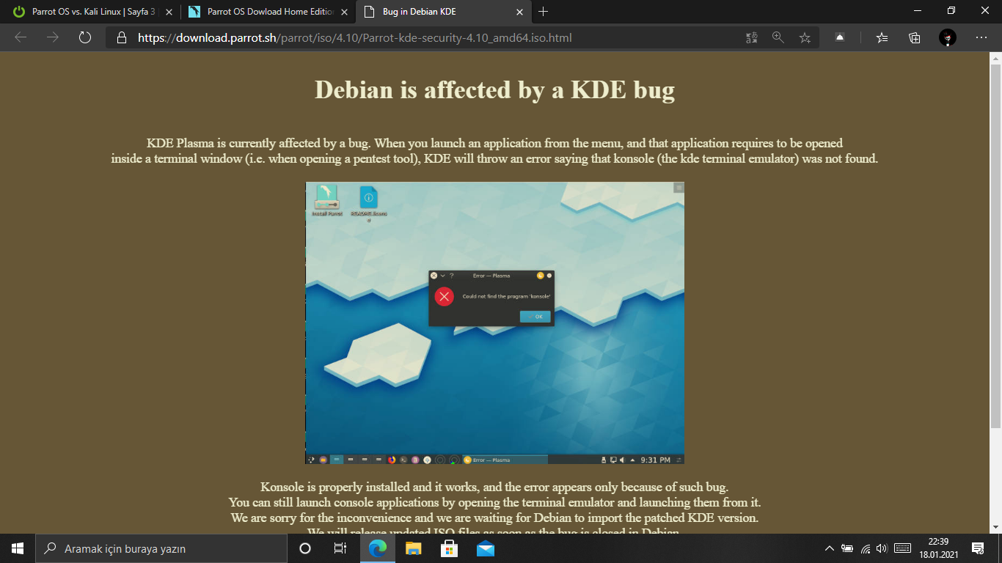
Task: Open Microsoft Store from the taskbar
Action: point(449,548)
